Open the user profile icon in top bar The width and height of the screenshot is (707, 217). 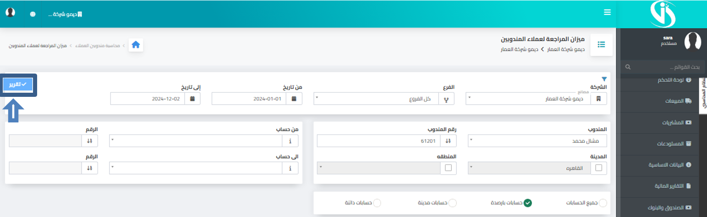[x=10, y=12]
